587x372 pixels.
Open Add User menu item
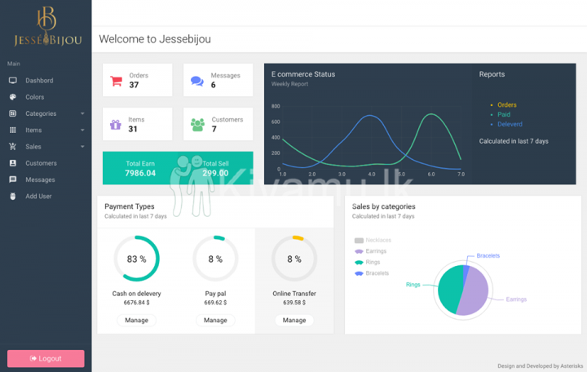pyautogui.click(x=38, y=197)
